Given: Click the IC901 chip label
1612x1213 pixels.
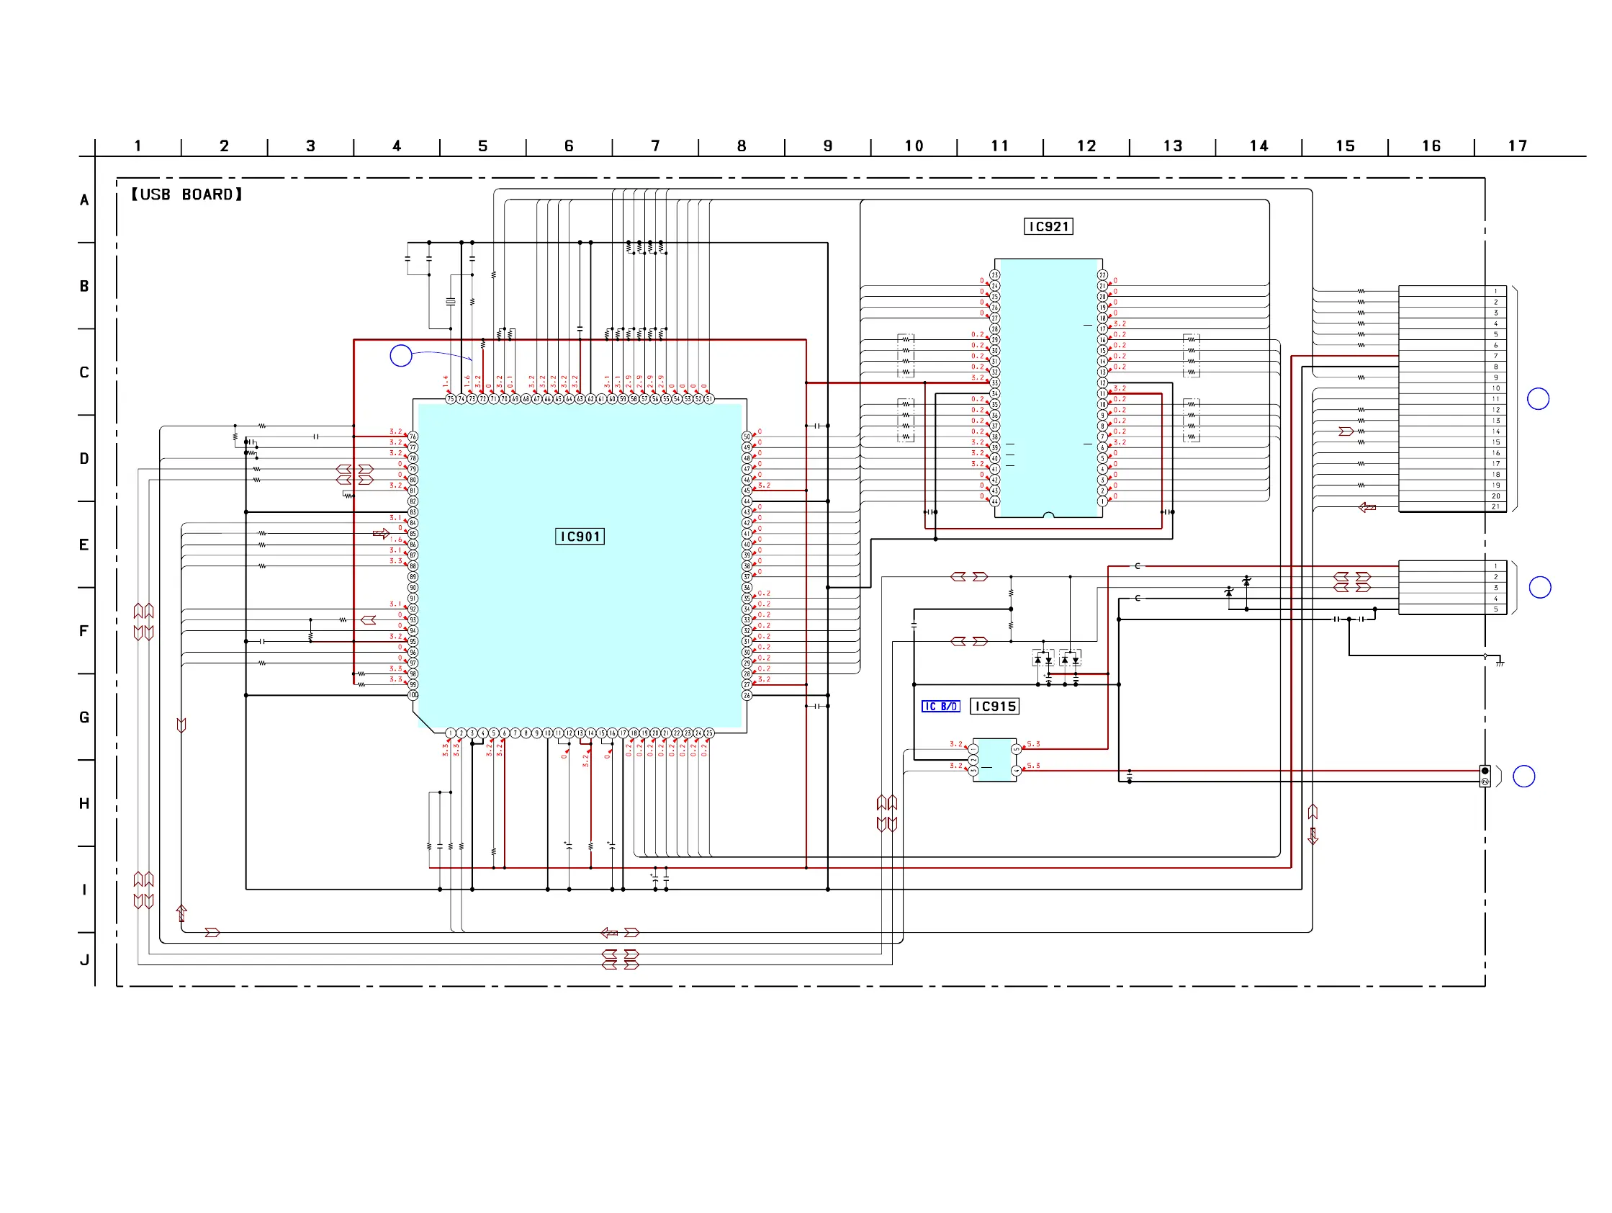Looking at the screenshot, I should tap(580, 537).
